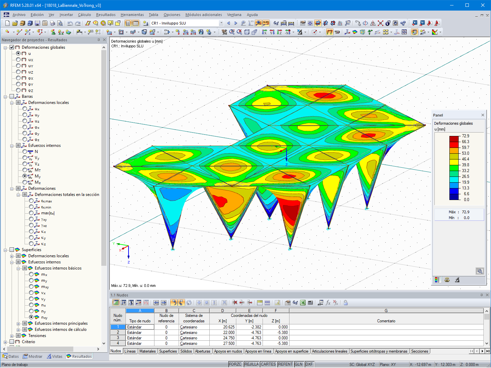The height and width of the screenshot is (368, 491).
Task: Toggle the REJILLA status bar button
Action: point(252,364)
